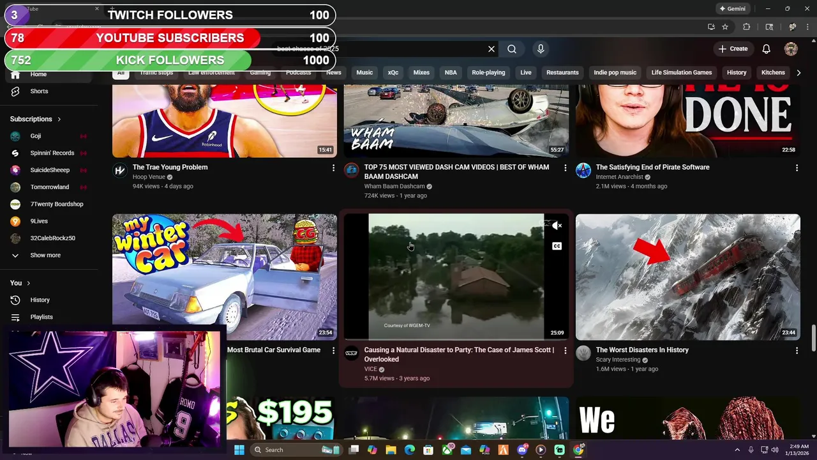Open Tomorrowland subscription
This screenshot has width=817, height=460.
[x=50, y=187]
